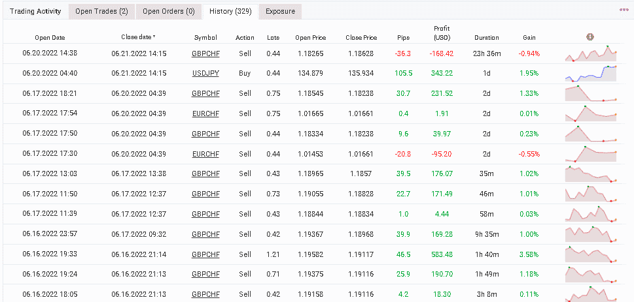Sort by Pips column header
Viewport: 634px width, 302px height.
(x=403, y=37)
